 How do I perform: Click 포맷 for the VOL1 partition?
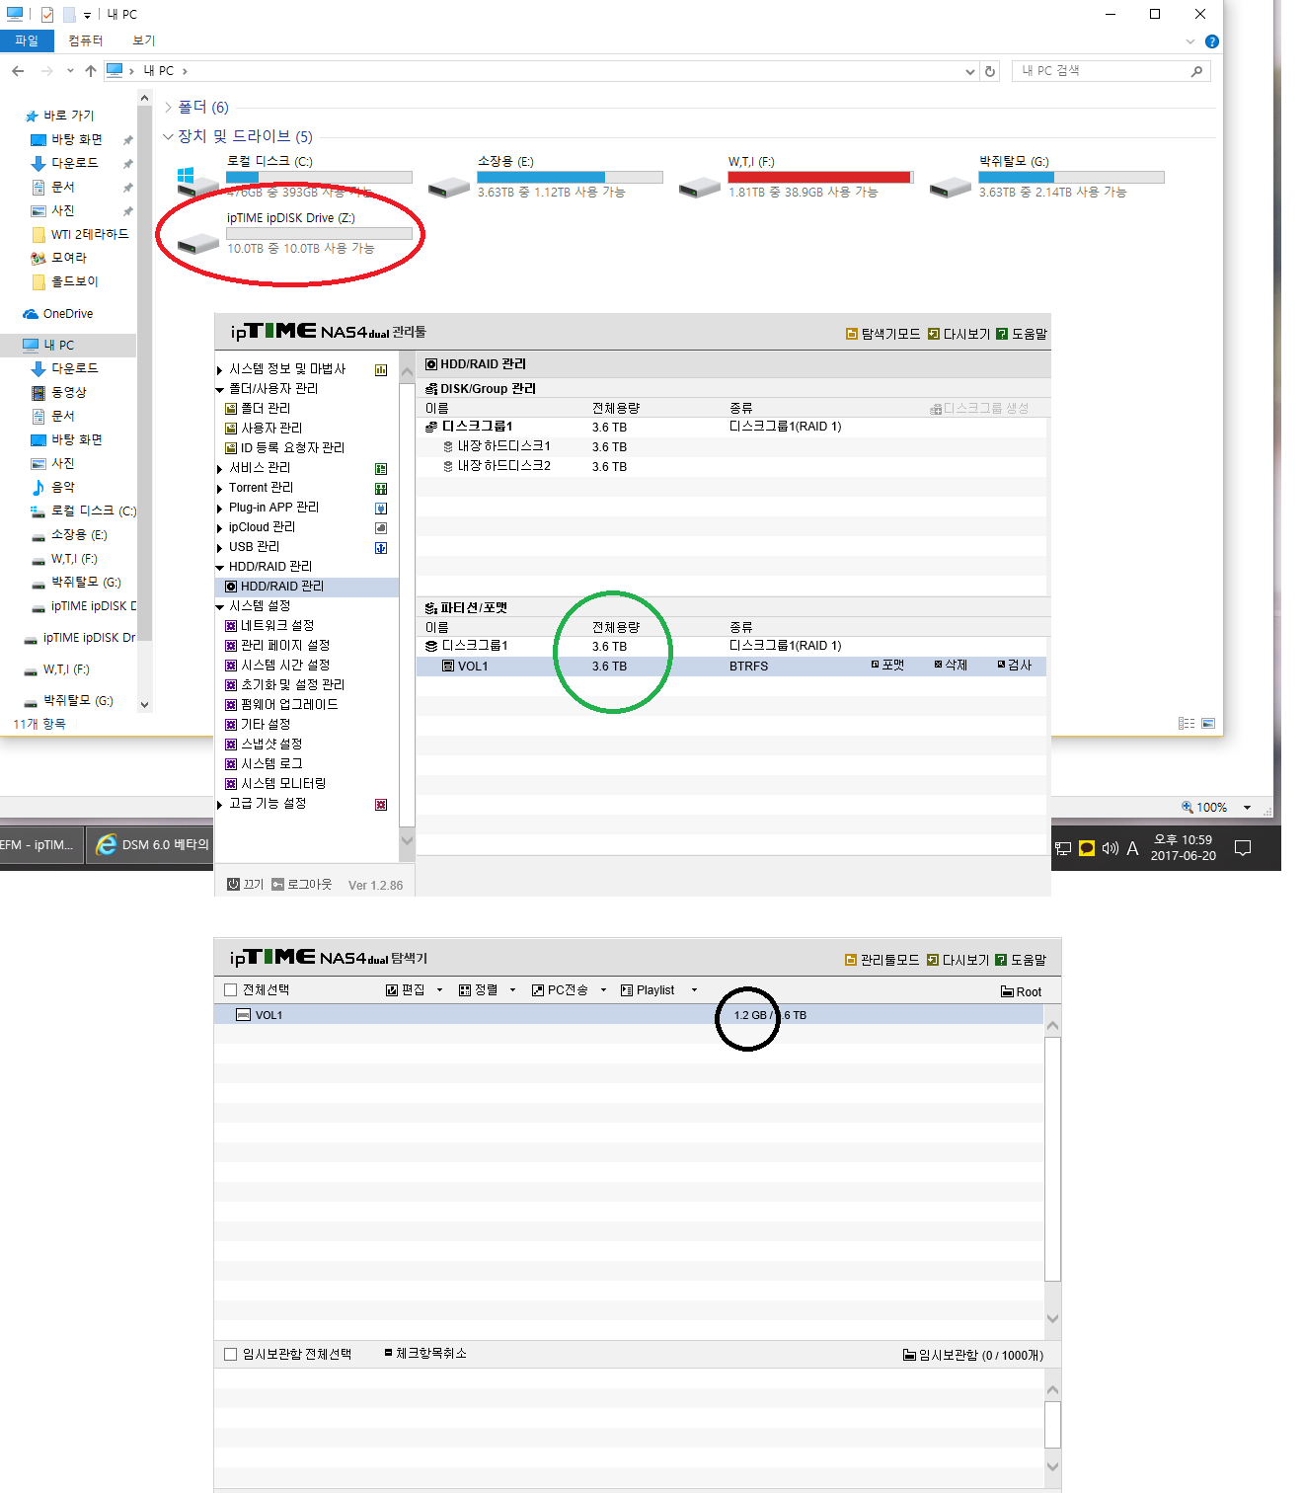click(x=887, y=666)
